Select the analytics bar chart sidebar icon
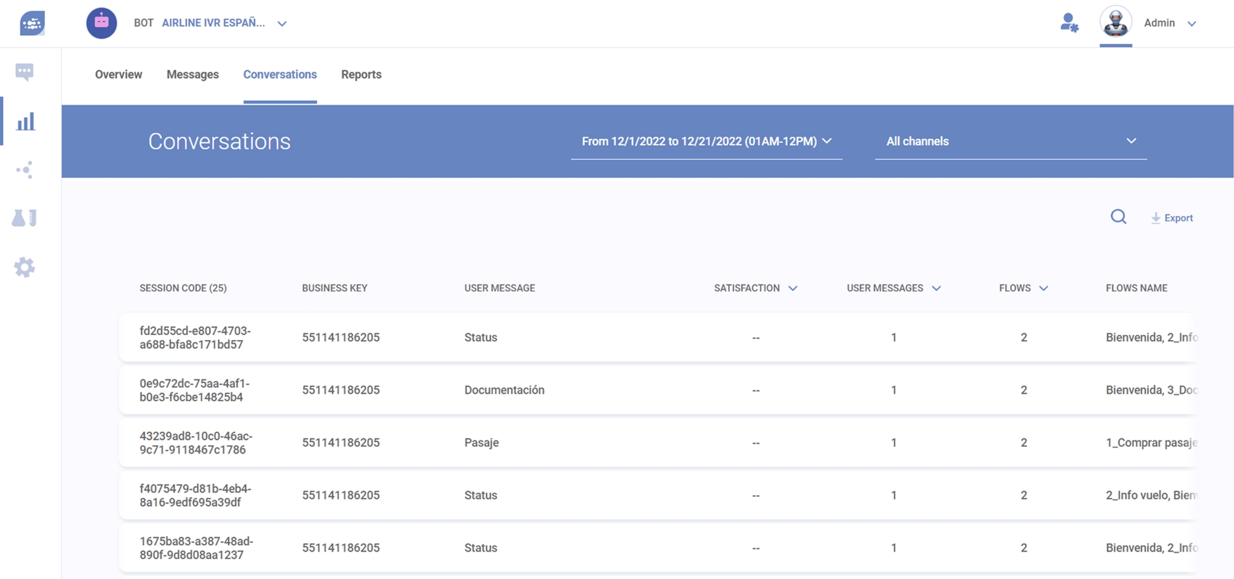Screen dimensions: 1234x579 (x=25, y=122)
